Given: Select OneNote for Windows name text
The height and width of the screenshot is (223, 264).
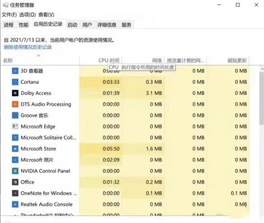Looking at the screenshot, I should tap(49, 193).
